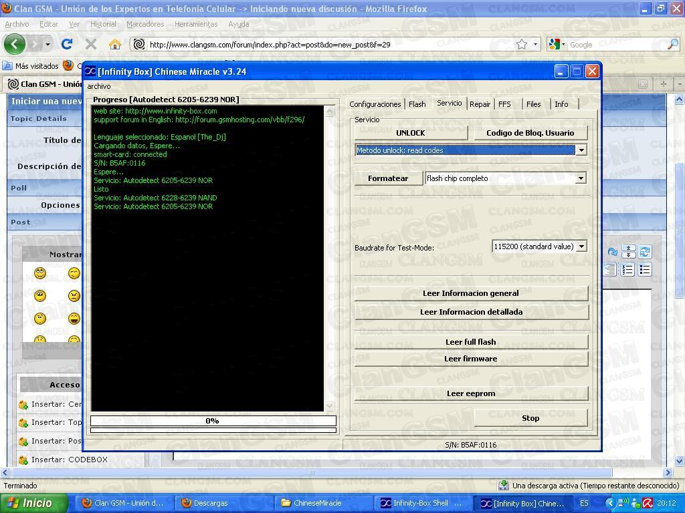Image resolution: width=685 pixels, height=513 pixels.
Task: Click expand-height icon in forum editor toolbar
Action: pos(628,252)
